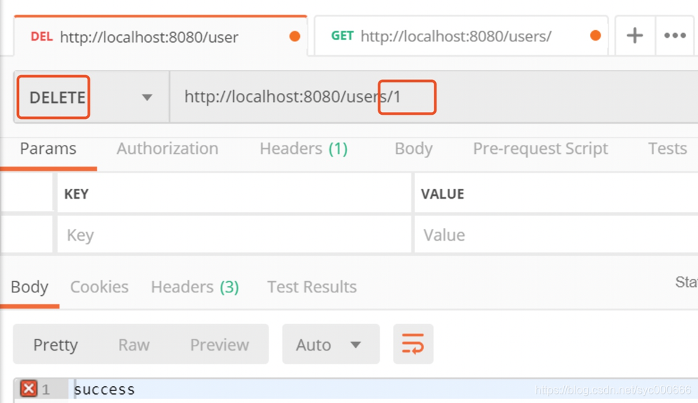The height and width of the screenshot is (403, 698).
Task: Click the wrap lines icon in response viewer
Action: [x=413, y=344]
